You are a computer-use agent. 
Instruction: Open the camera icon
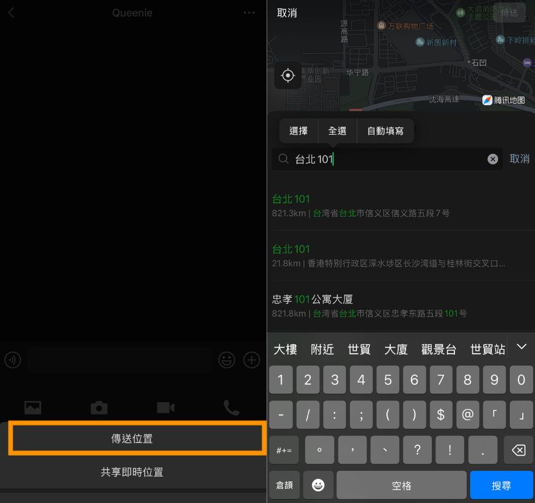[99, 407]
